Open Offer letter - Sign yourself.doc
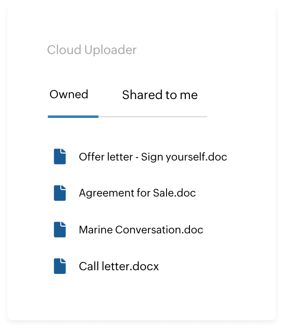283x330 pixels. click(153, 157)
